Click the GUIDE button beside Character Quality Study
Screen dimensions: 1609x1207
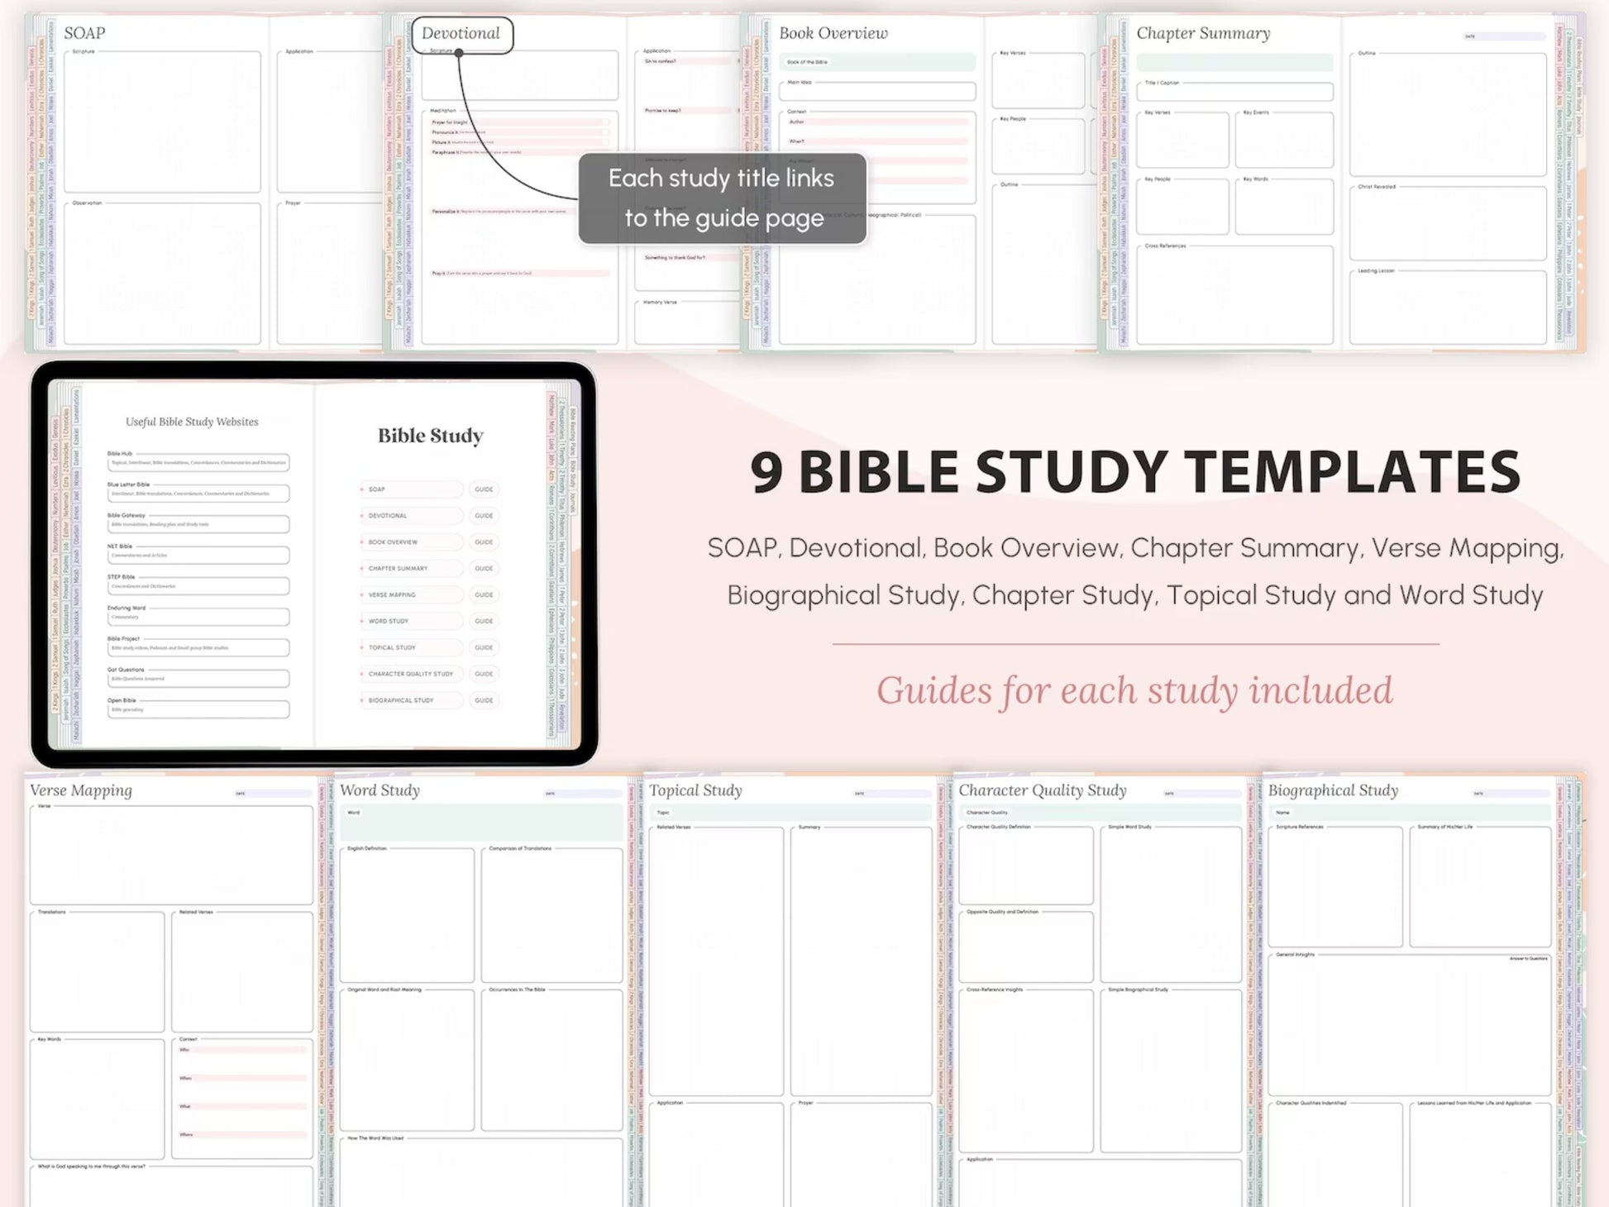(x=484, y=674)
